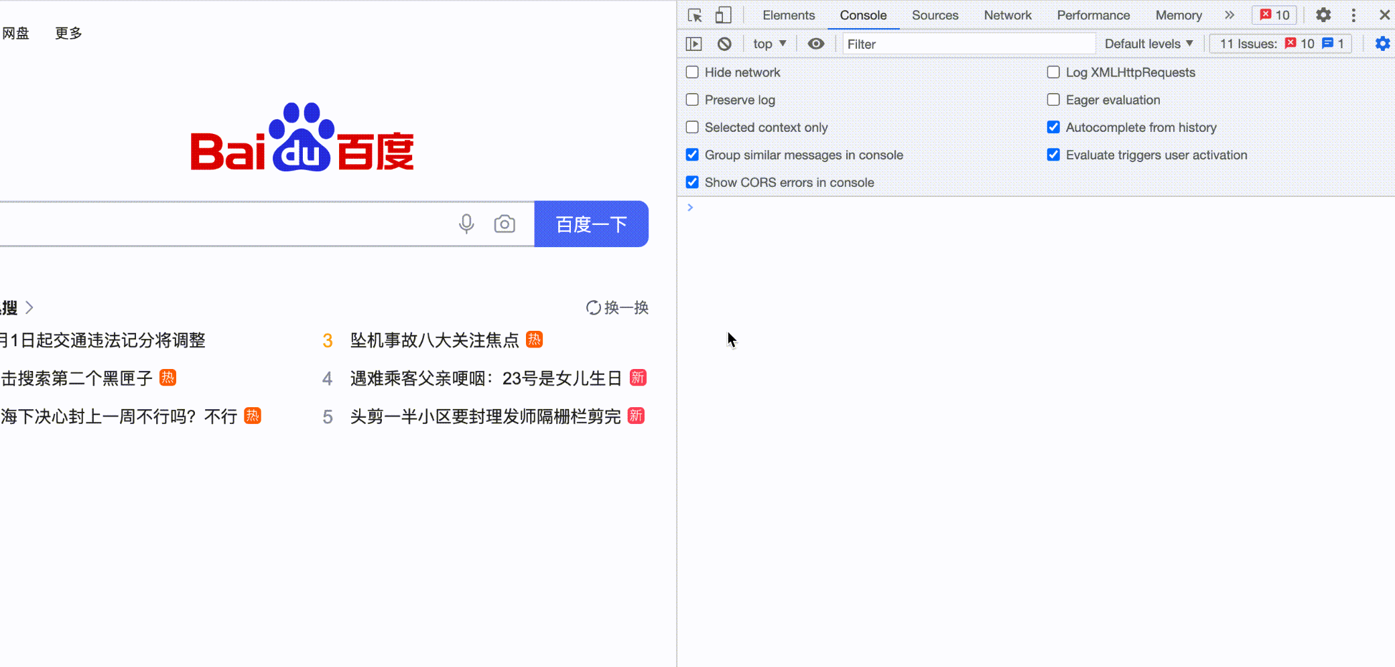Click the 百度一下 search button
Image resolution: width=1395 pixels, height=667 pixels.
click(x=591, y=224)
